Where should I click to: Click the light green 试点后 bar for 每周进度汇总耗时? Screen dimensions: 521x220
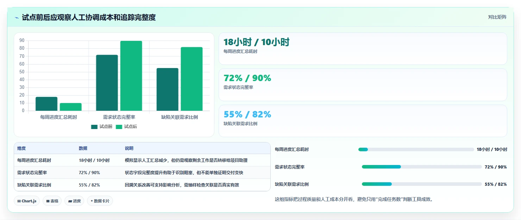click(70, 107)
